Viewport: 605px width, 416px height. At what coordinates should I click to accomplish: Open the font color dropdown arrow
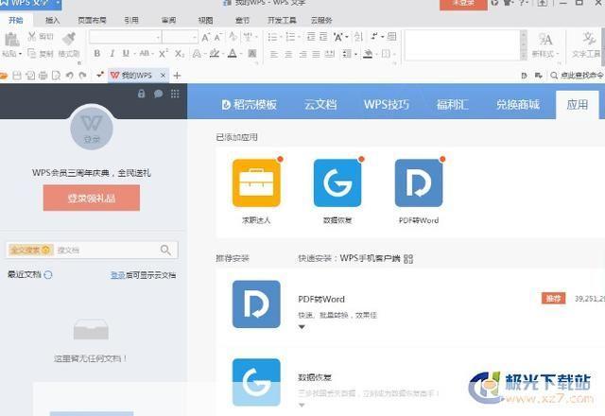[240, 54]
